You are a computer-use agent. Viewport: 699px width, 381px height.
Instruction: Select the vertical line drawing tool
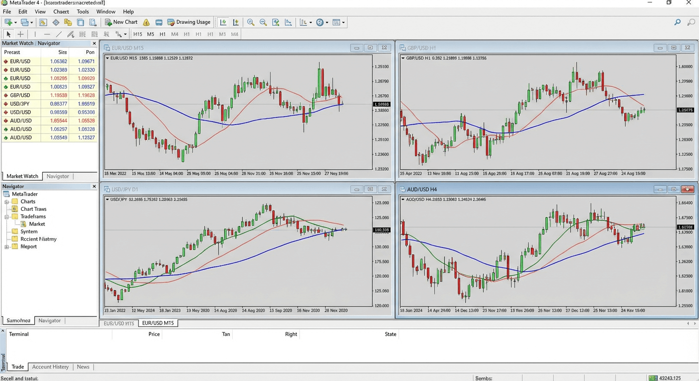pos(35,34)
